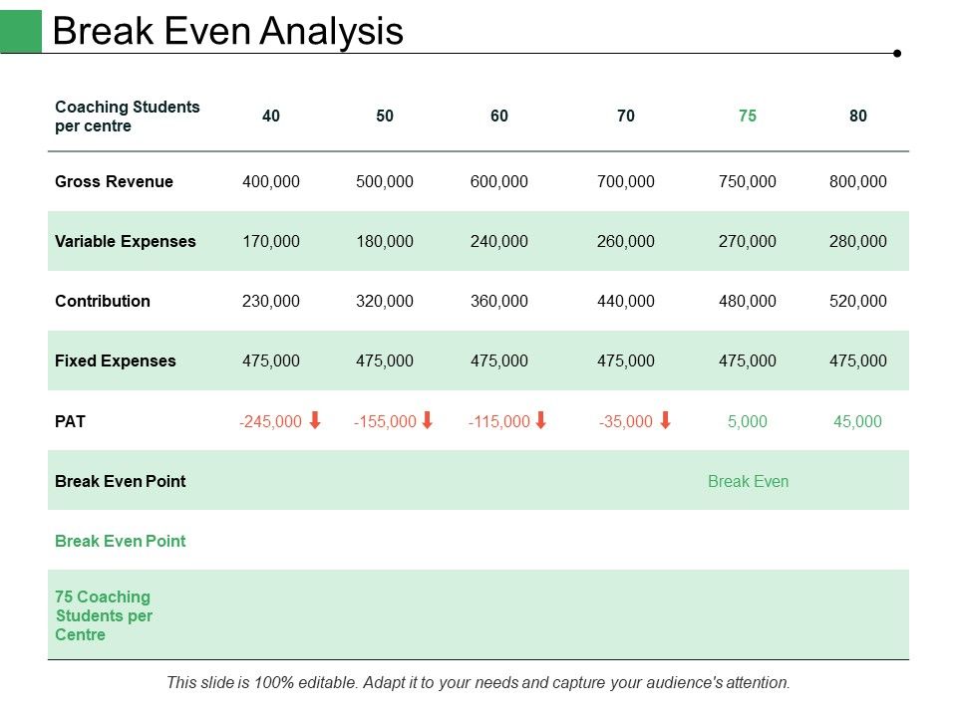Image resolution: width=957 pixels, height=717 pixels.
Task: Select the column header 50
Action: (x=385, y=116)
